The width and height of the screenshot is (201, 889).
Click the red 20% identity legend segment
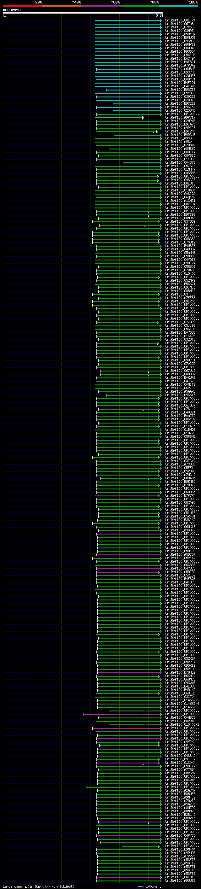[x=22, y=6]
